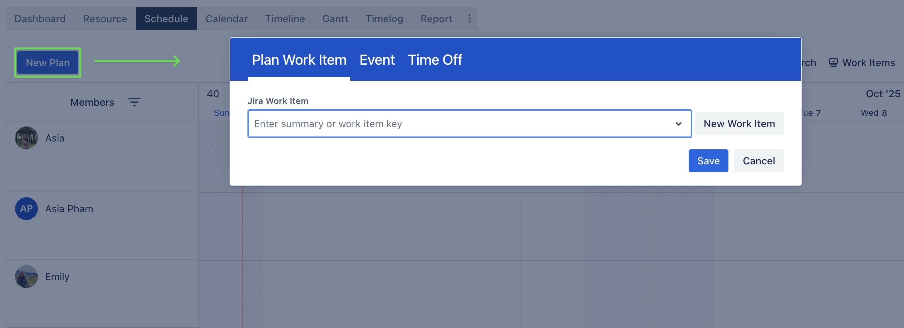The height and width of the screenshot is (328, 904).
Task: Select the Plan Work Item tab
Action: point(299,60)
